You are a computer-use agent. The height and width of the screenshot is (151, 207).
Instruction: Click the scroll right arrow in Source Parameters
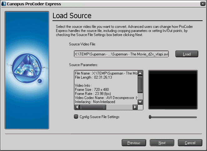[x=135, y=107]
